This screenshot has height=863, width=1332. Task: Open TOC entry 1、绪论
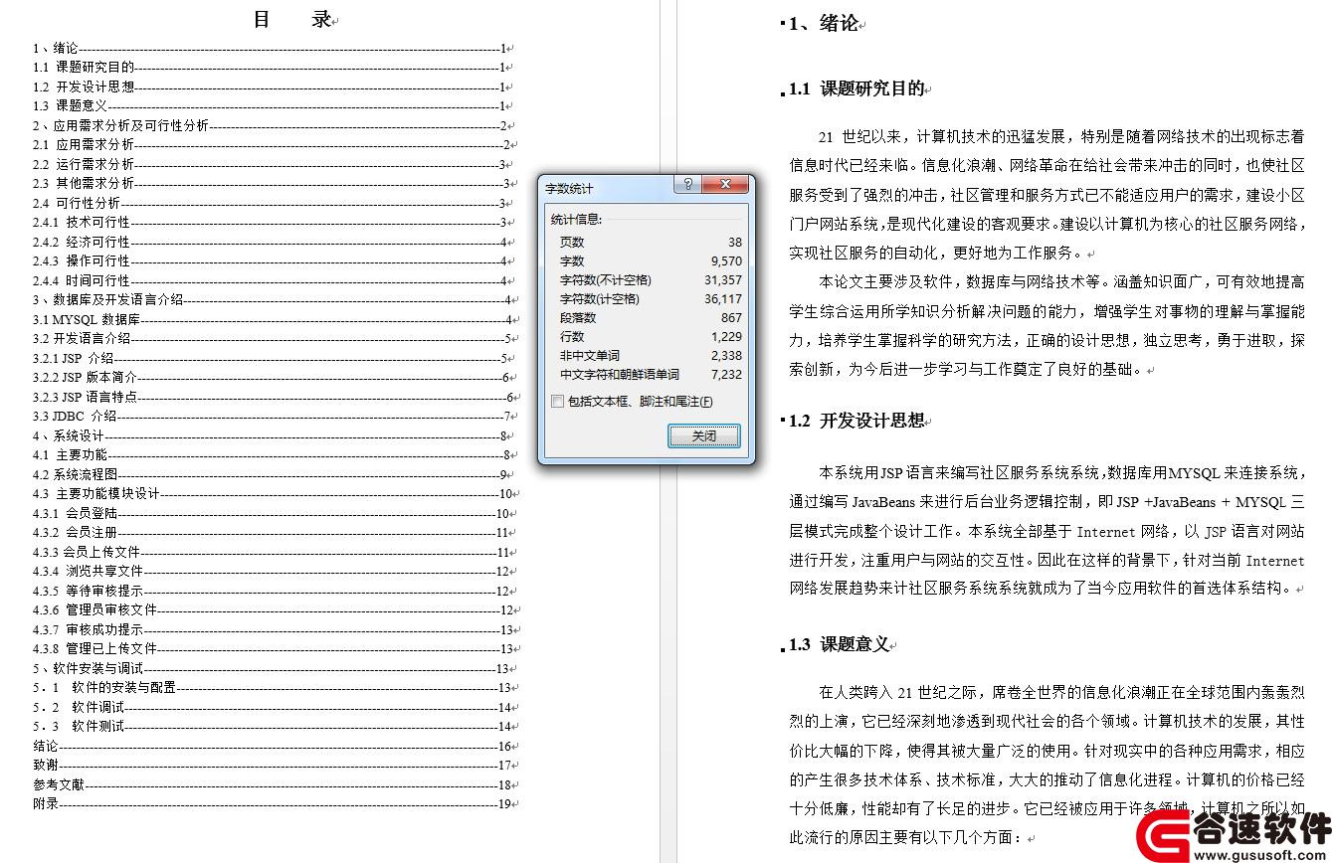pyautogui.click(x=273, y=48)
